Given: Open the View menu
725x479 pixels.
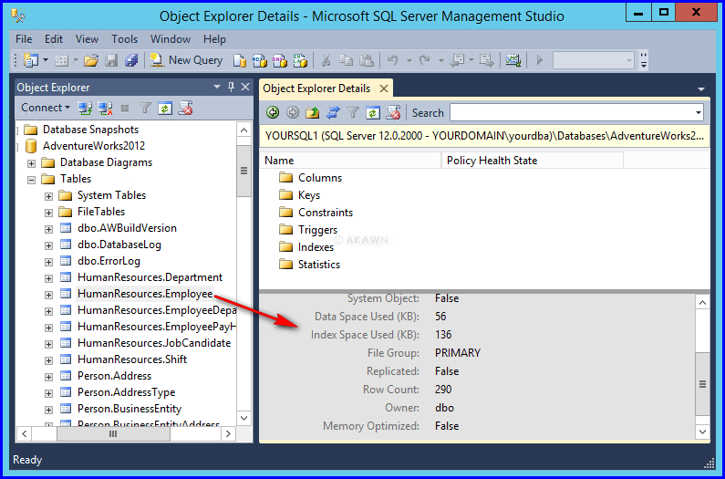Looking at the screenshot, I should click(x=87, y=39).
